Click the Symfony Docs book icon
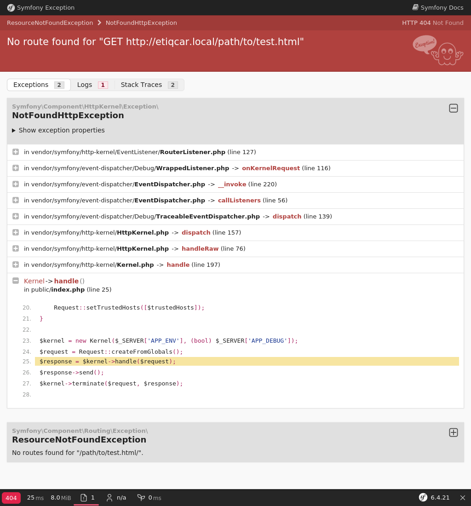This screenshot has height=506, width=471. point(415,7)
